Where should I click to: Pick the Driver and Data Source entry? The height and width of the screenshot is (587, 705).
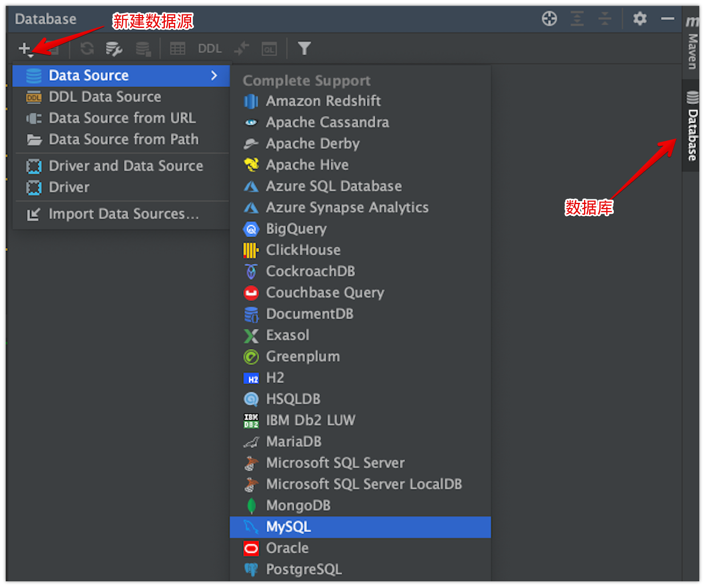125,166
